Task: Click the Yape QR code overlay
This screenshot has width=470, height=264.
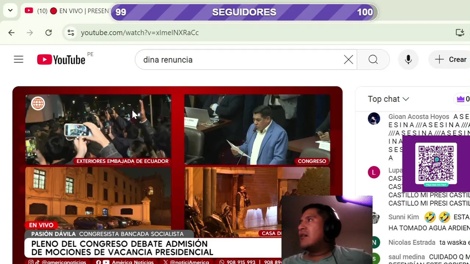Action: click(436, 164)
